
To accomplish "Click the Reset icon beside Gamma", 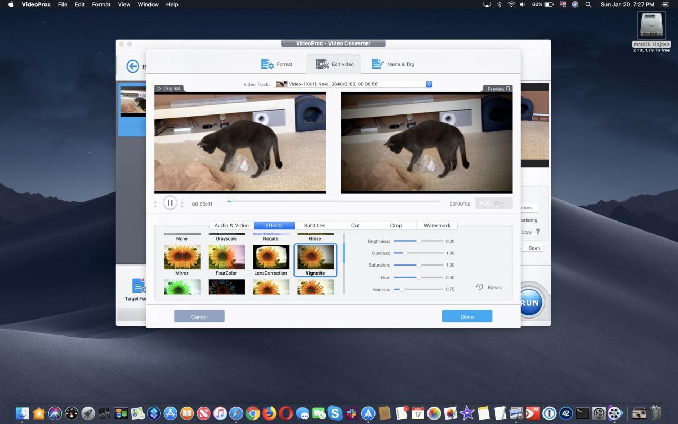I will tap(479, 287).
